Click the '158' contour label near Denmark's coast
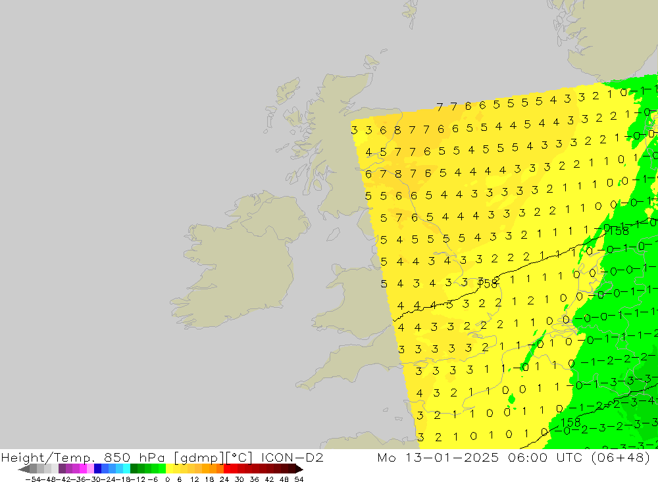658x482 pixels. tap(619, 231)
